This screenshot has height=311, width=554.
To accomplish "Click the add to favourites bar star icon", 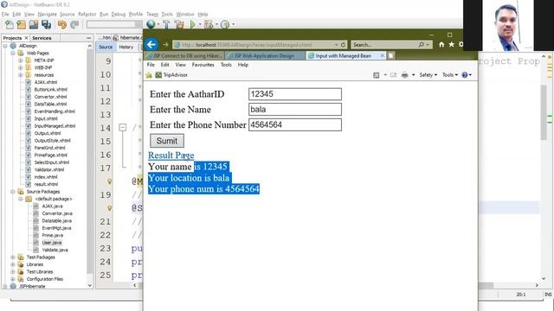I will point(149,75).
